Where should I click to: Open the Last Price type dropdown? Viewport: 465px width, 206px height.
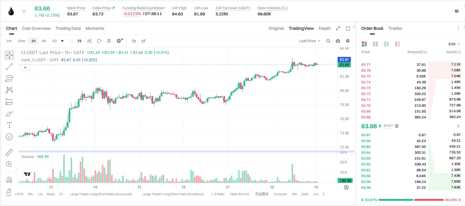309,41
